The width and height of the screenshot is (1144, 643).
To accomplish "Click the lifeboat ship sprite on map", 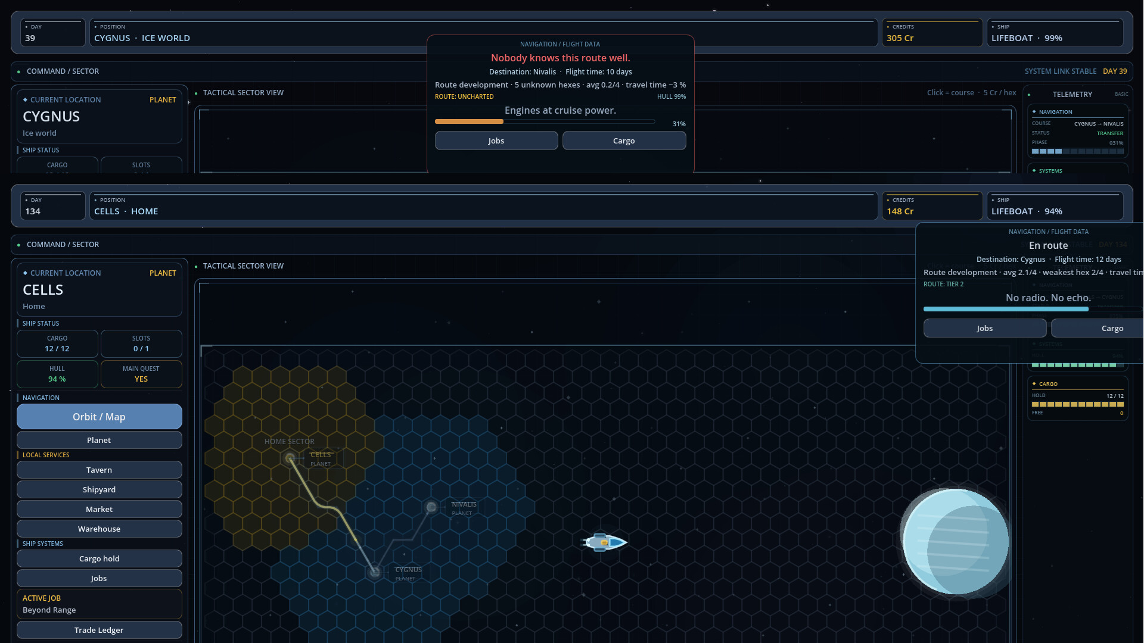I will click(604, 542).
